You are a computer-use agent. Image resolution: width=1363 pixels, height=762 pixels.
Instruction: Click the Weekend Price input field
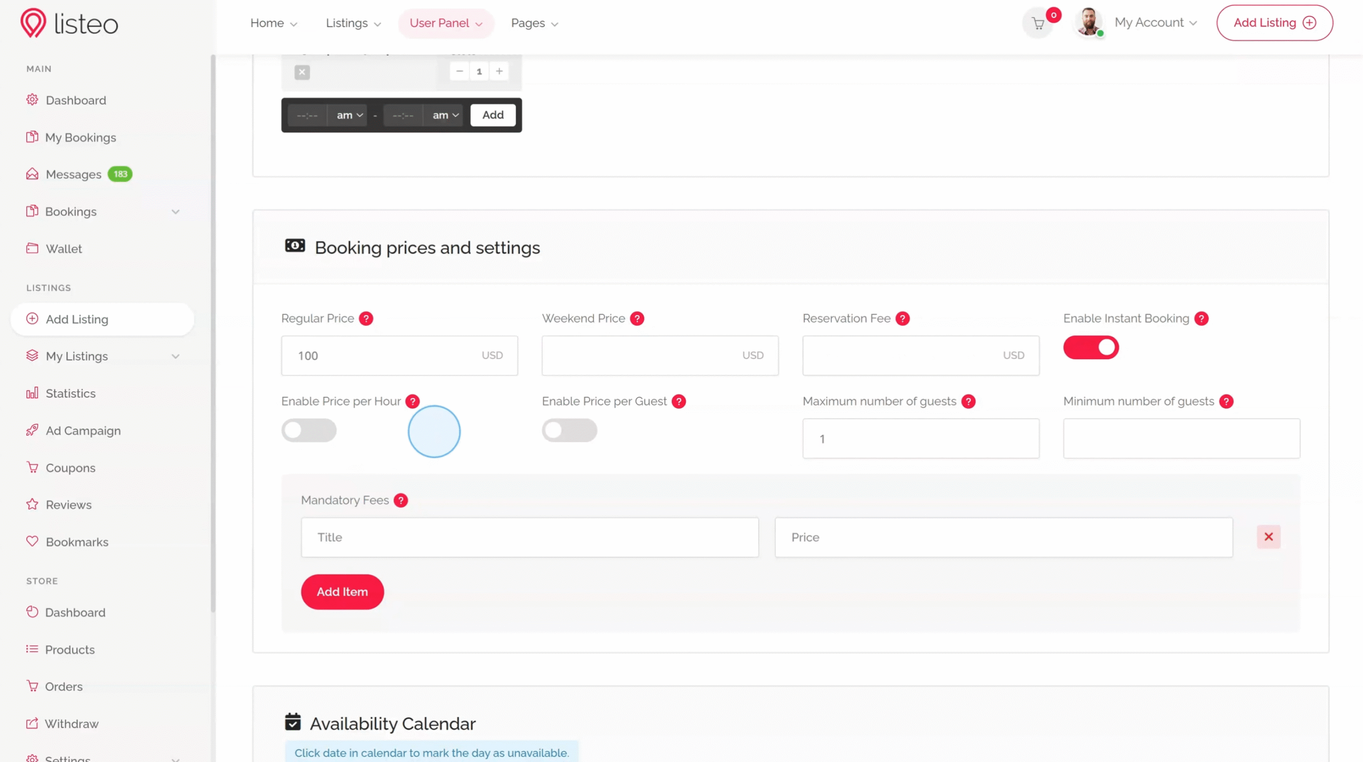[639, 355]
